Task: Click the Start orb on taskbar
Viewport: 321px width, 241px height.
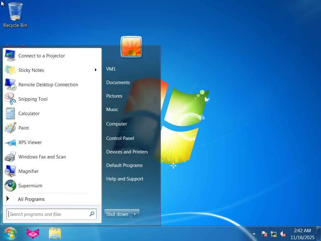Action: pyautogui.click(x=10, y=233)
